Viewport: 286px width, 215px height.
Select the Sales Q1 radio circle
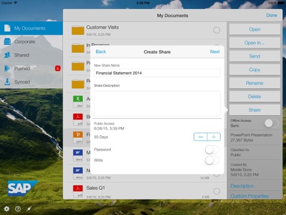[216, 191]
